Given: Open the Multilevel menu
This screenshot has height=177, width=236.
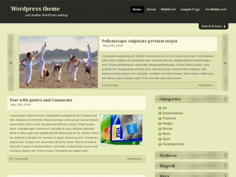Looking at the screenshot, I should (168, 9).
